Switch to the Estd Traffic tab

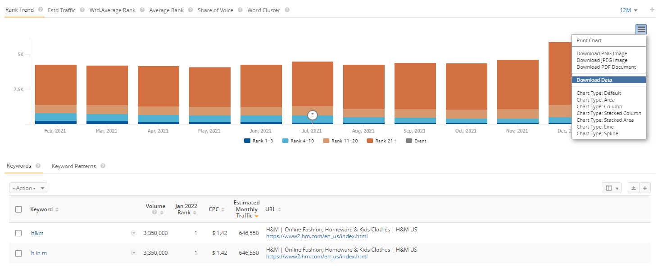[62, 10]
